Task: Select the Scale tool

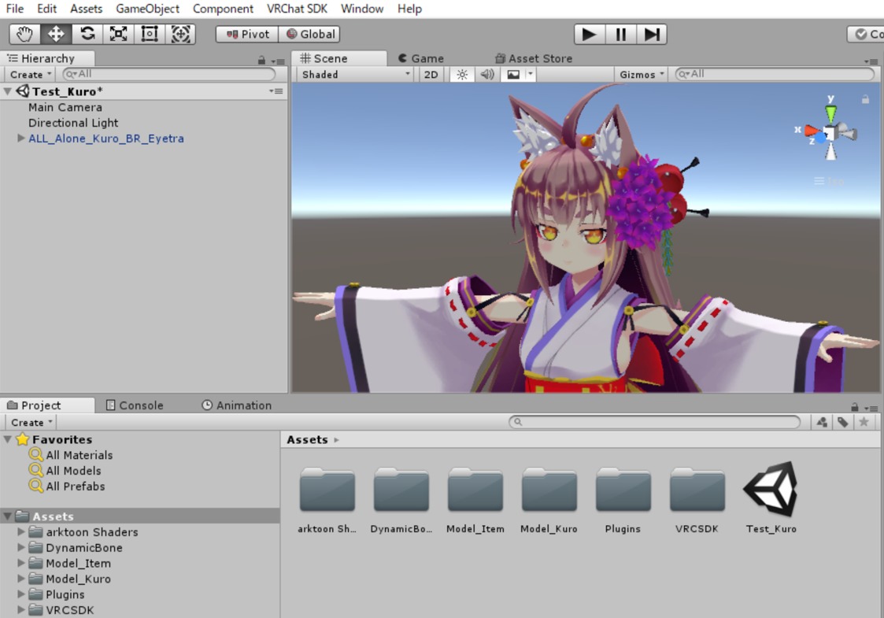Action: (x=118, y=34)
